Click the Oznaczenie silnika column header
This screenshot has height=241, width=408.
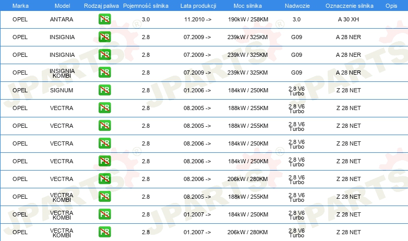point(350,6)
